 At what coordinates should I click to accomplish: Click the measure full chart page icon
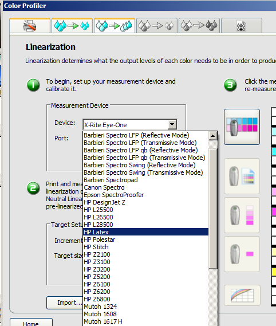click(x=242, y=176)
